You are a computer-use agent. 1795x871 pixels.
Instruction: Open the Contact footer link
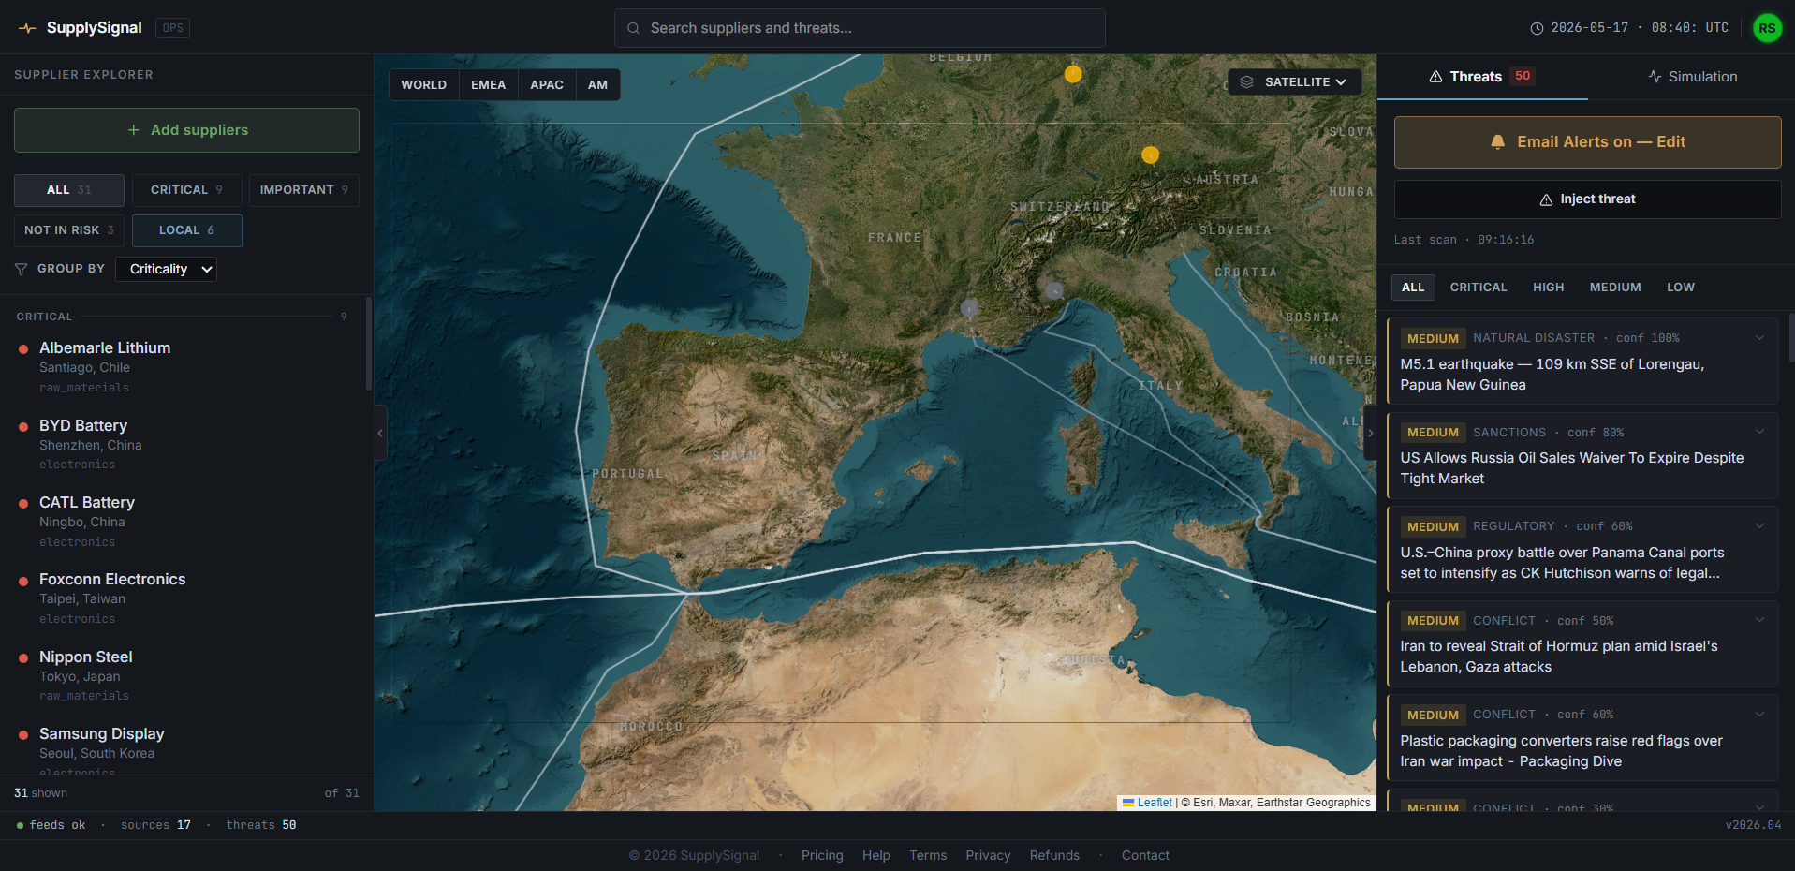[x=1145, y=856]
